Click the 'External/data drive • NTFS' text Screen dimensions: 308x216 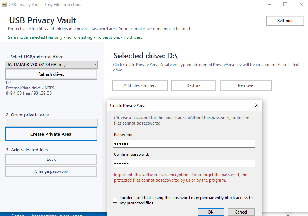(30, 88)
